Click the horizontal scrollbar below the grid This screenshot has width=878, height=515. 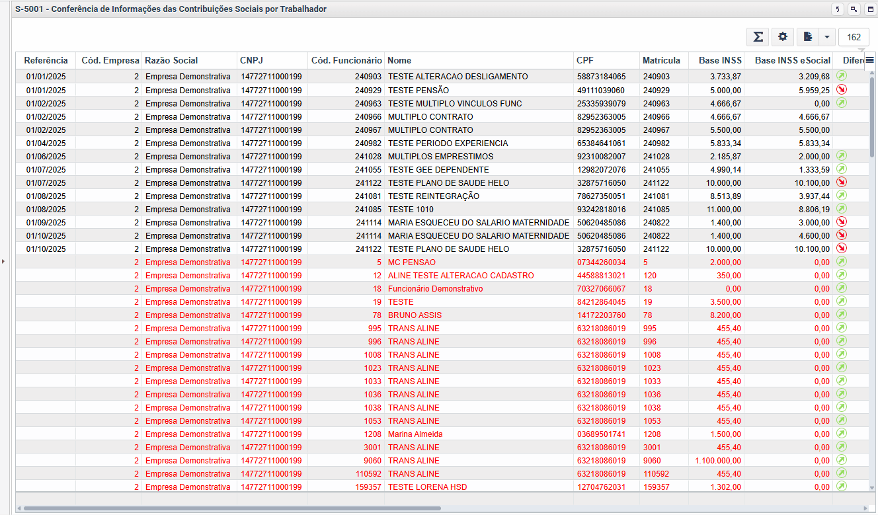point(231,508)
